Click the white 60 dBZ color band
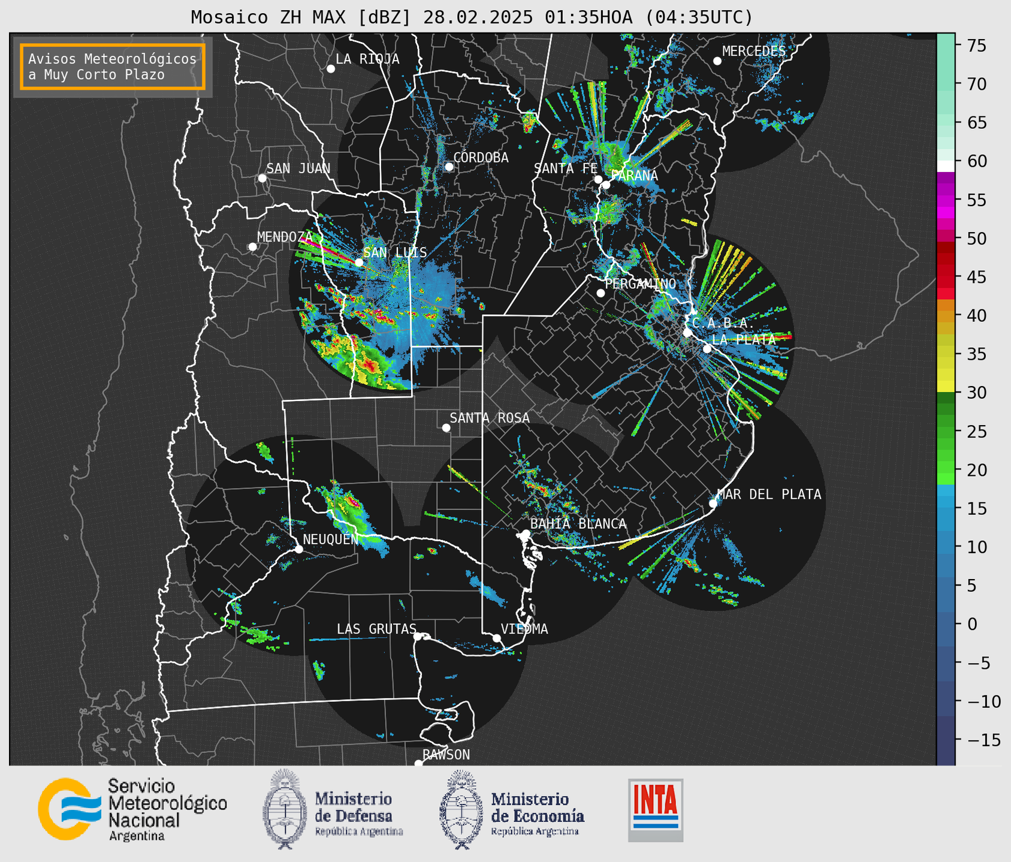This screenshot has width=1011, height=862. [x=946, y=165]
